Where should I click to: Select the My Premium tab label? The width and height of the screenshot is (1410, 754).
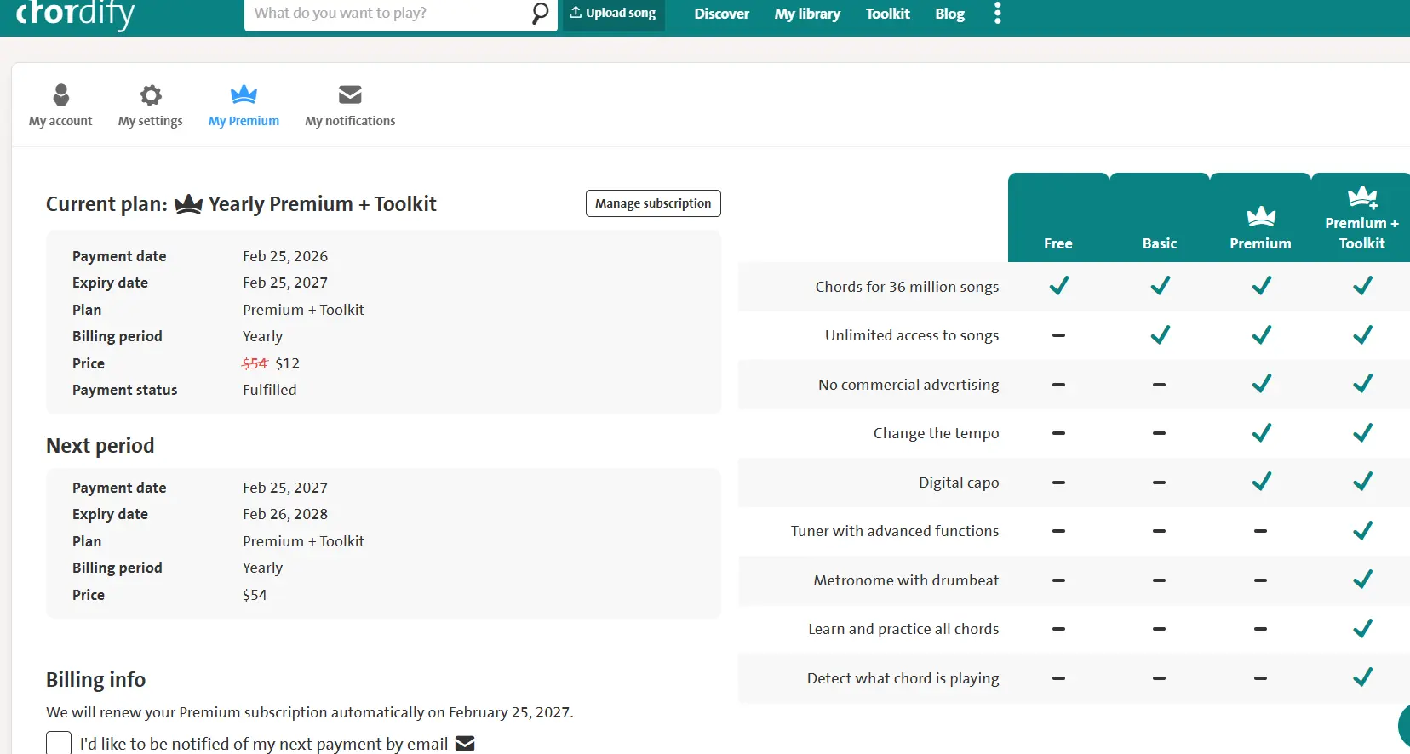point(244,121)
